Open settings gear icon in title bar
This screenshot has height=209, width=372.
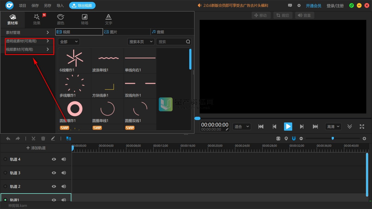tap(299, 5)
